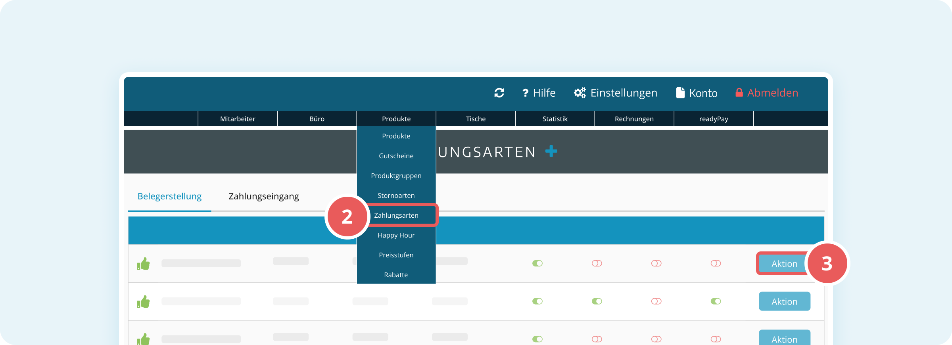This screenshot has width=952, height=345.
Task: Switch to the Belegerstellung tab
Action: [x=169, y=196]
